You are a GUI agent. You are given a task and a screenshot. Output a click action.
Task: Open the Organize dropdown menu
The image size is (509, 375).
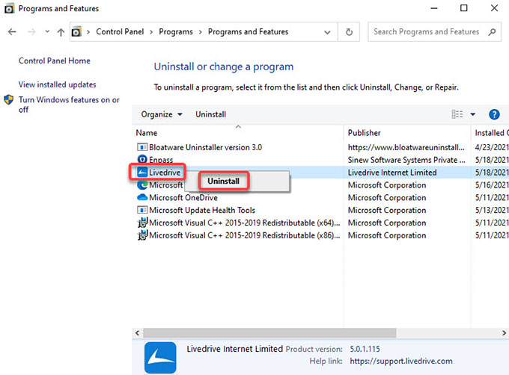coord(162,114)
